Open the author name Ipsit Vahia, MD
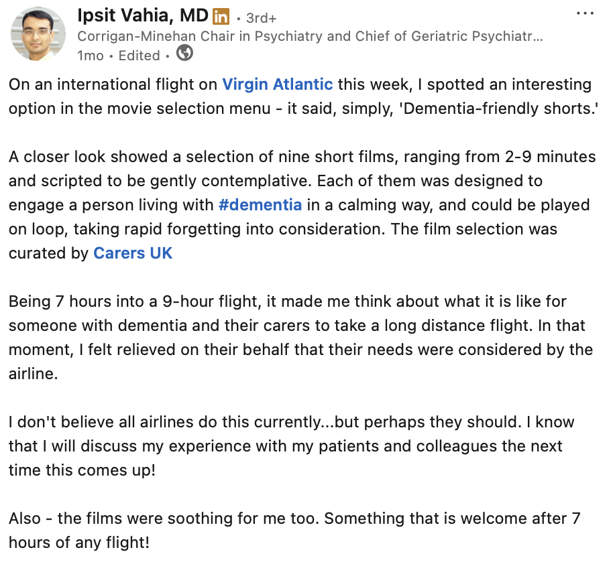This screenshot has height=562, width=613. 143,16
